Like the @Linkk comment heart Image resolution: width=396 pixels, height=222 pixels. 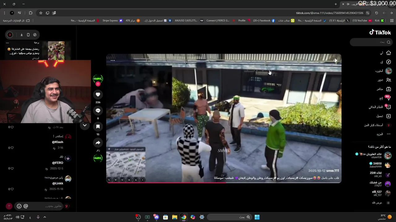pos(12,189)
